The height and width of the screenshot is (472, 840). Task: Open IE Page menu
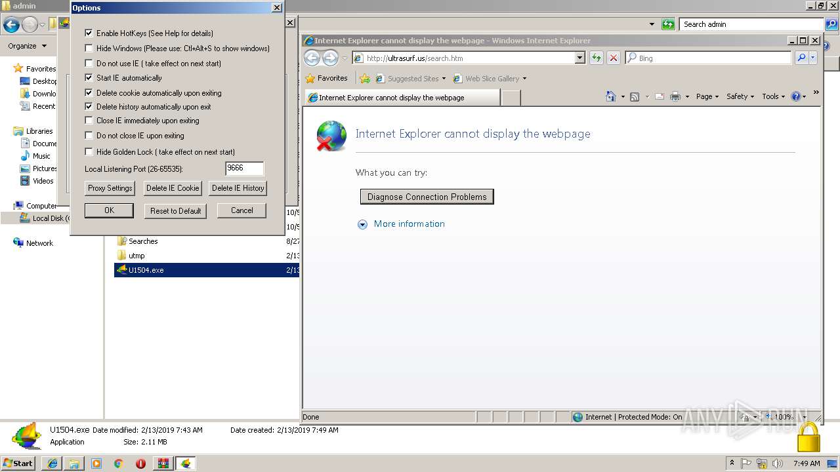coord(707,96)
